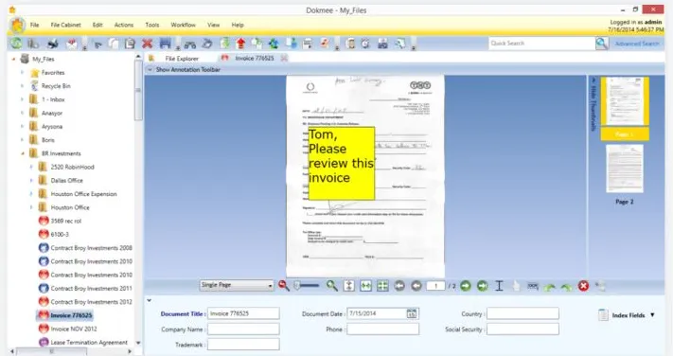Open the File Cabinet menu

point(65,25)
